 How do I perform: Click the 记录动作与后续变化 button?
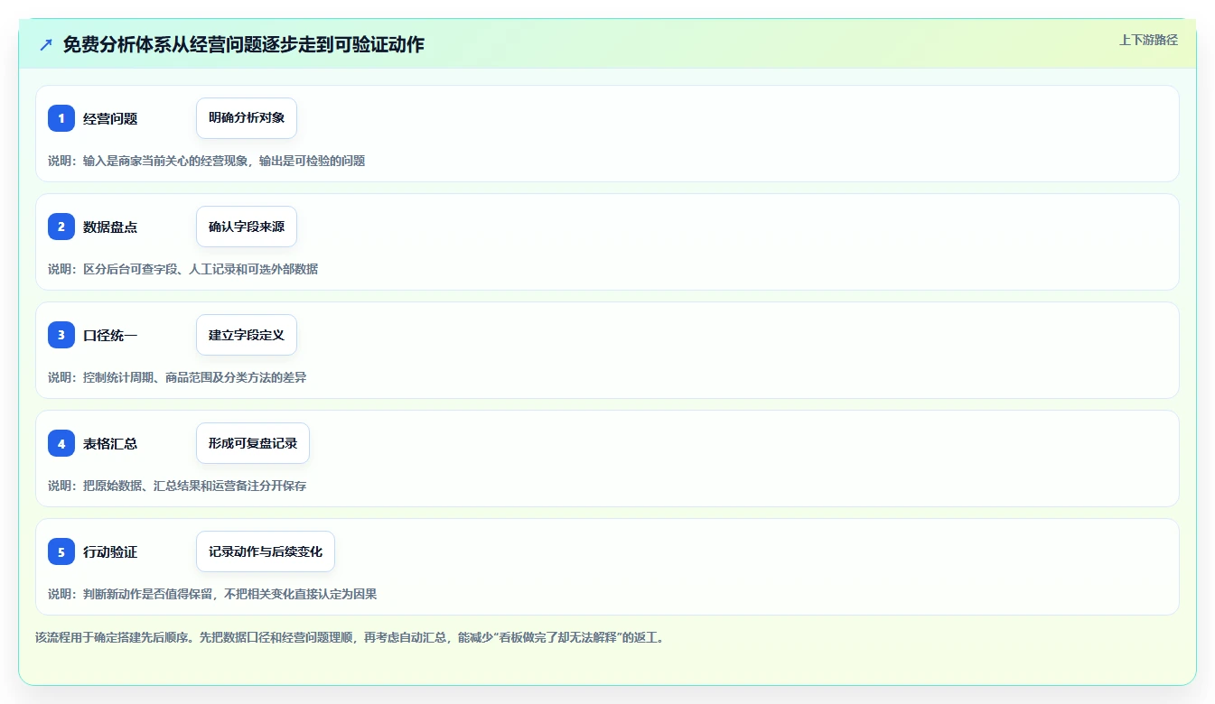coord(266,551)
